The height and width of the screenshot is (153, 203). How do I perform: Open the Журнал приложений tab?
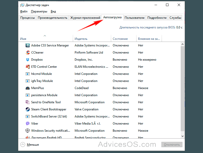point(85,18)
